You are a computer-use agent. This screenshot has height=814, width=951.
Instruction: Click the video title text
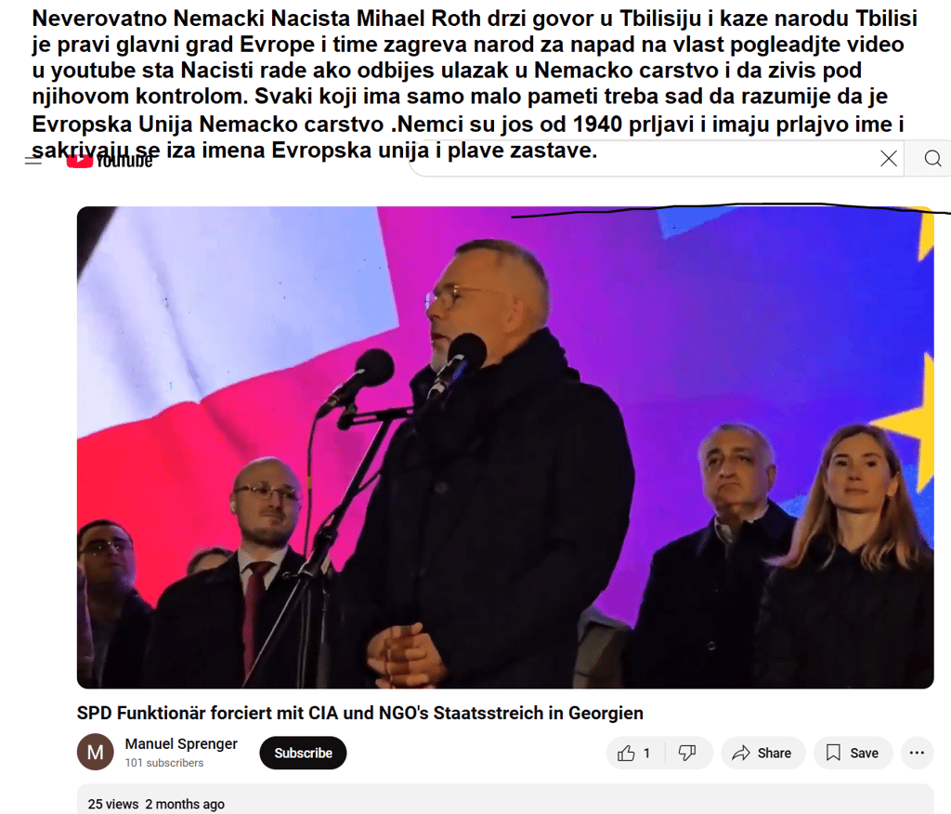(359, 714)
